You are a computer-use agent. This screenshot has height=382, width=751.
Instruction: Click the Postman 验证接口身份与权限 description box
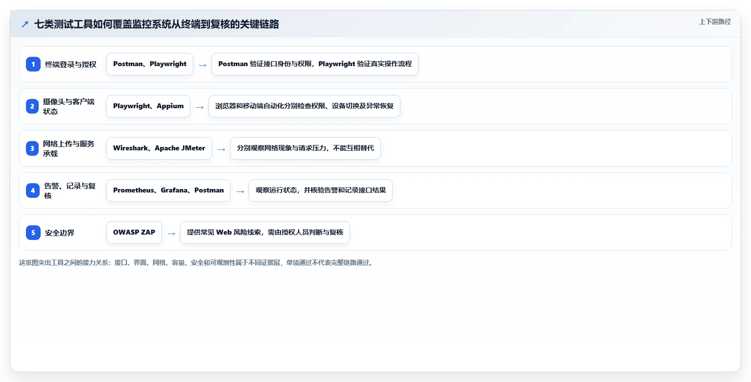click(315, 64)
